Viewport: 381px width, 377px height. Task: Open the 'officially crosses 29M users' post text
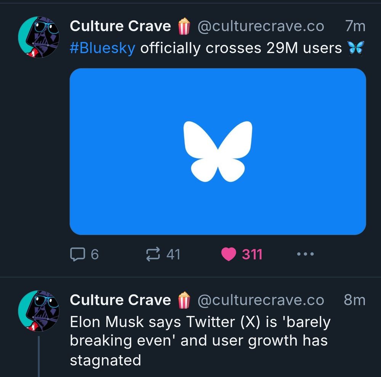pyautogui.click(x=241, y=48)
